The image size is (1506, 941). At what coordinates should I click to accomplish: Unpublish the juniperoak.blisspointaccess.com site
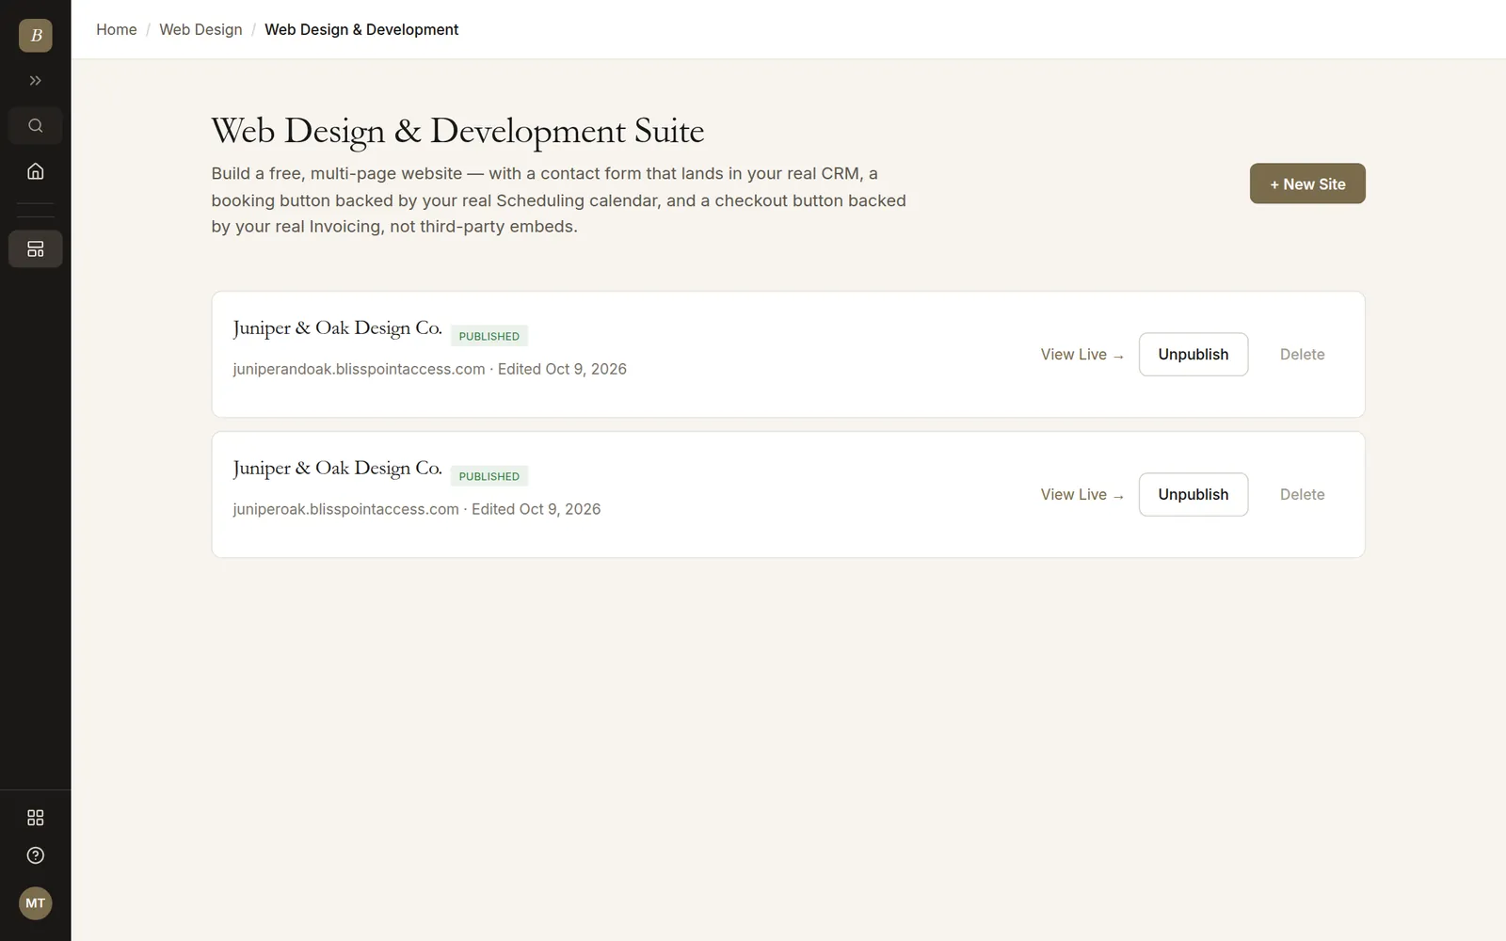(1194, 495)
